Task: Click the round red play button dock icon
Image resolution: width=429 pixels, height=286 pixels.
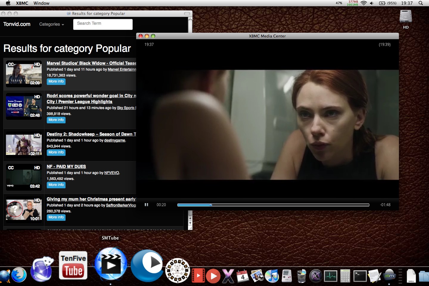Action: [x=213, y=276]
